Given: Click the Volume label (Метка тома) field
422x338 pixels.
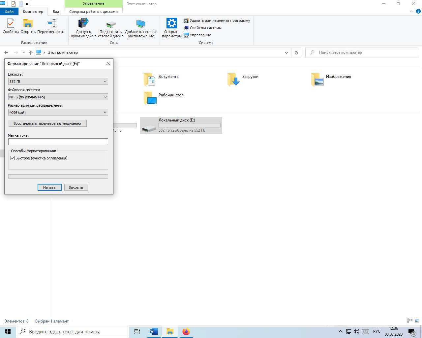Looking at the screenshot, I should pyautogui.click(x=58, y=142).
